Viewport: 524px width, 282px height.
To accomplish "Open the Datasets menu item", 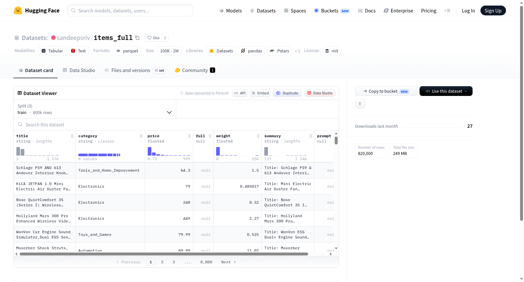I will click(263, 11).
